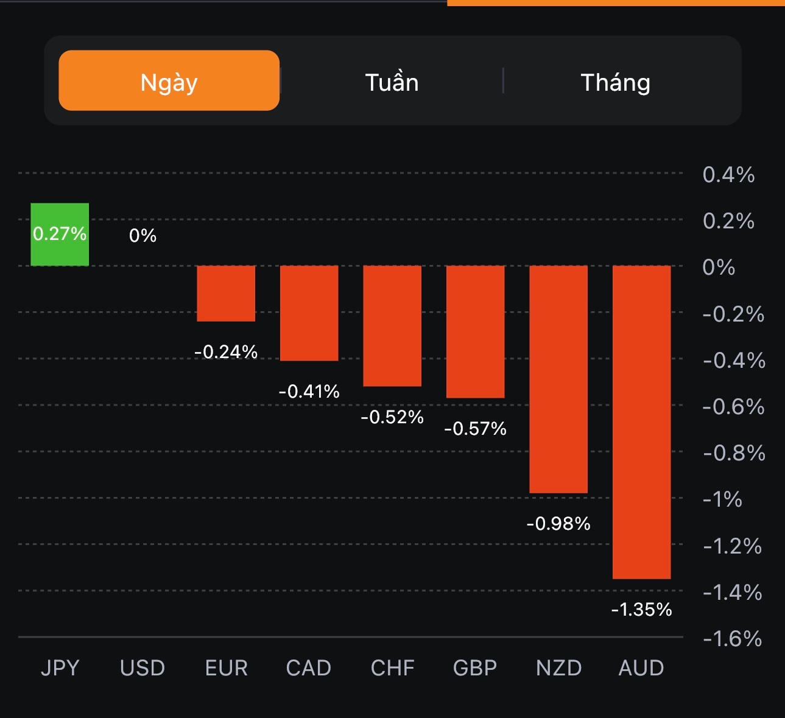The height and width of the screenshot is (718, 785).
Task: Click the AUD currency label
Action: 641,668
